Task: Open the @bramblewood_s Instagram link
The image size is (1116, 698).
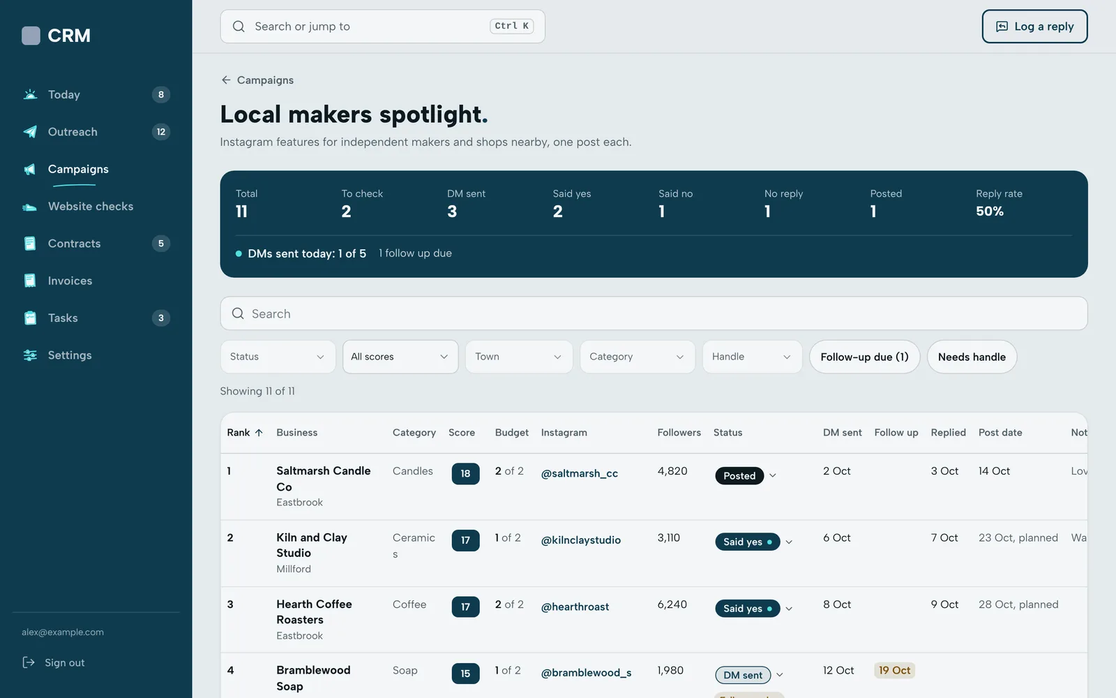Action: [586, 673]
